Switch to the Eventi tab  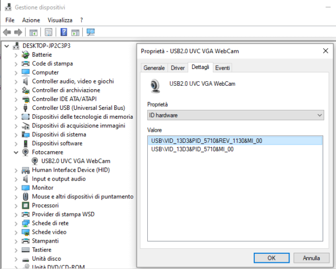222,68
